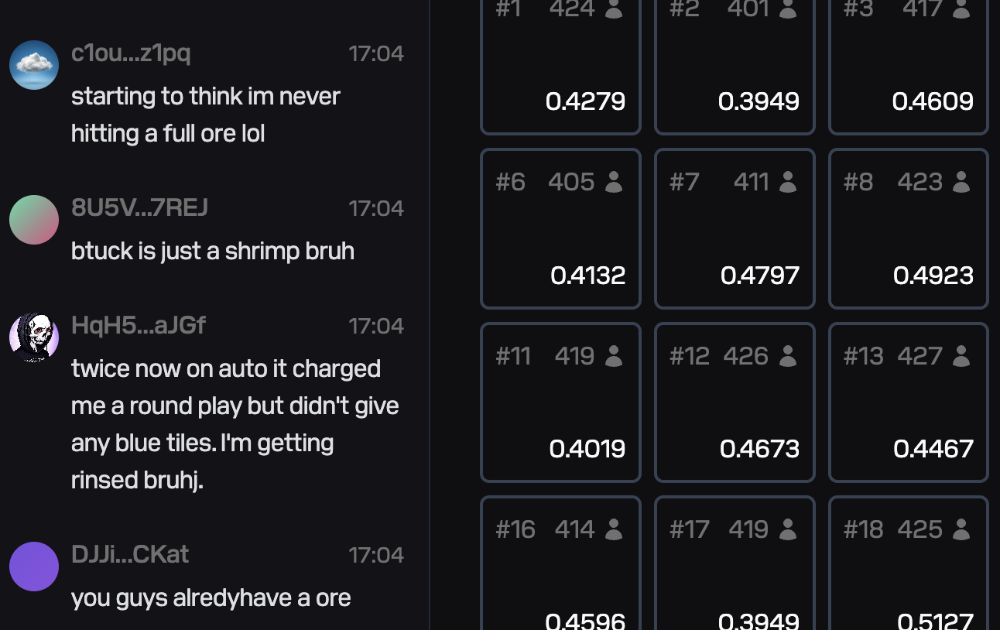The width and height of the screenshot is (1000, 630).
Task: Click username DJJi...CKat in chat
Action: click(x=130, y=554)
